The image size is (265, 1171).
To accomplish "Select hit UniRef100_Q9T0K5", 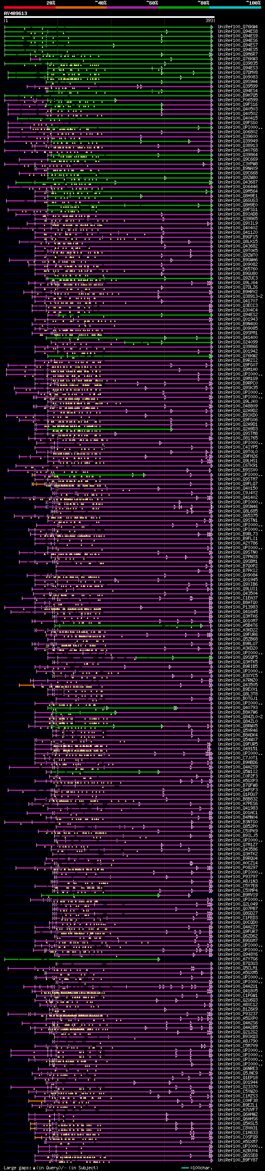I will (x=238, y=250).
